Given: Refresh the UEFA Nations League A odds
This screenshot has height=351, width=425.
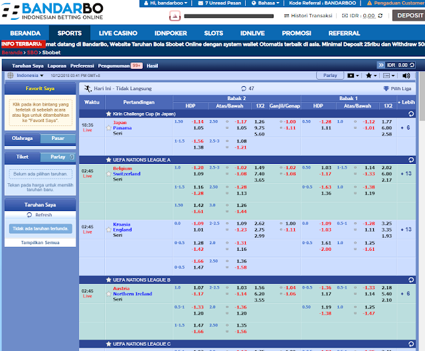Looking at the screenshot, I should point(411,160).
